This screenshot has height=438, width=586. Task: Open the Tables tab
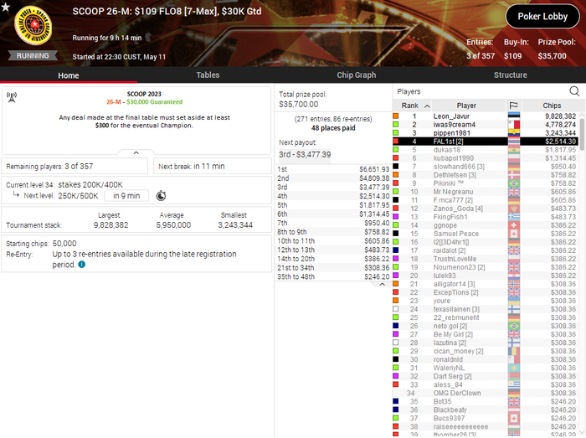click(x=208, y=75)
